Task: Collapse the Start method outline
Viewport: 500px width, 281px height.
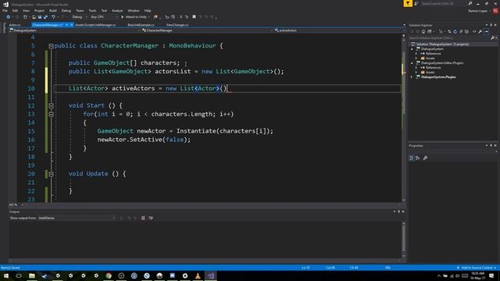Action: pos(51,106)
